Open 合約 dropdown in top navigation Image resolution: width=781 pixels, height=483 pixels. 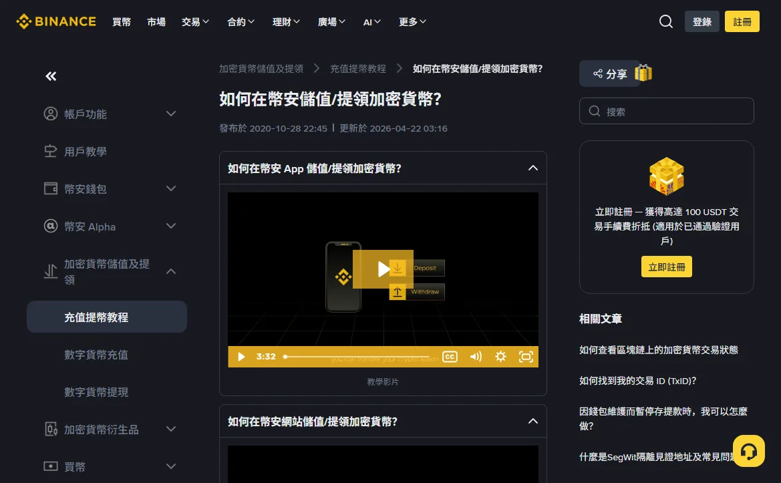tap(241, 21)
